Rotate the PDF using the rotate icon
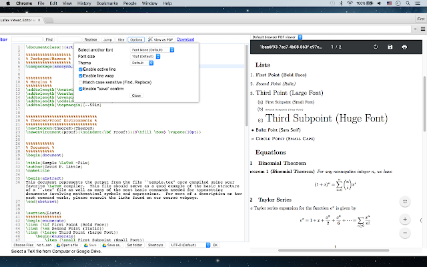The height and width of the screenshot is (267, 427). point(376,47)
